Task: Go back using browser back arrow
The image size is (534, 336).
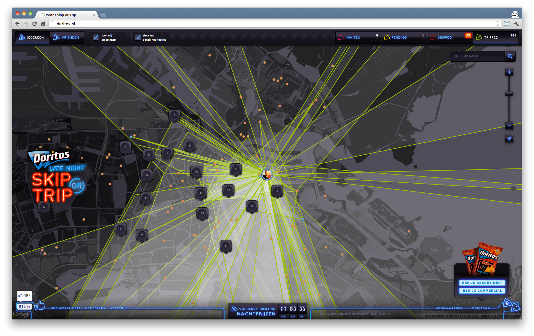Action: tap(17, 24)
